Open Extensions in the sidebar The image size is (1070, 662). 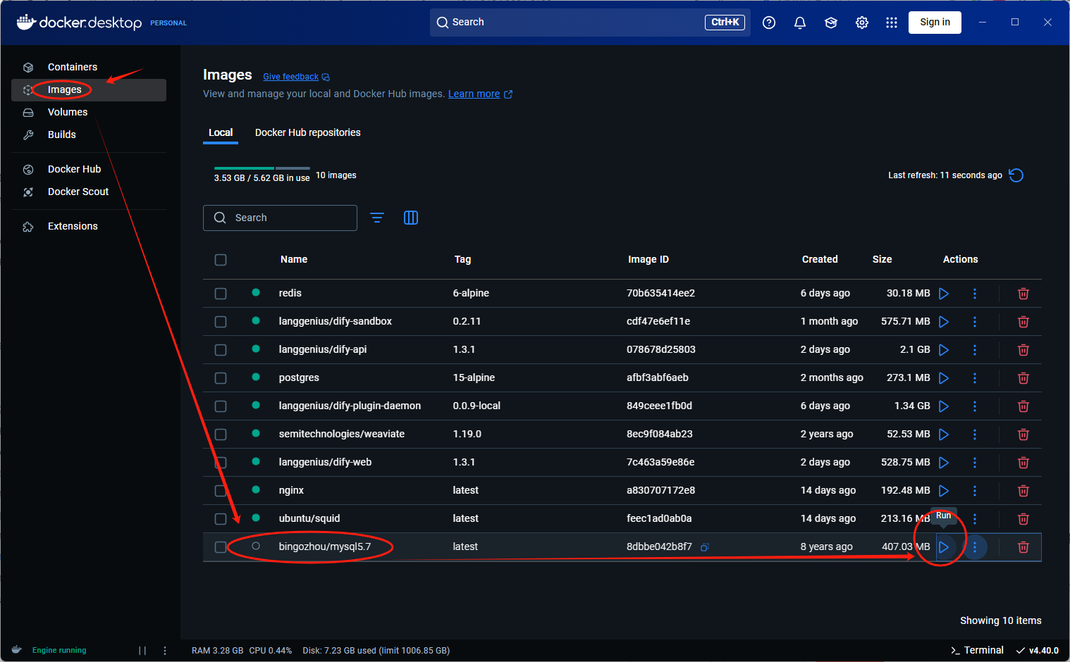point(89,226)
